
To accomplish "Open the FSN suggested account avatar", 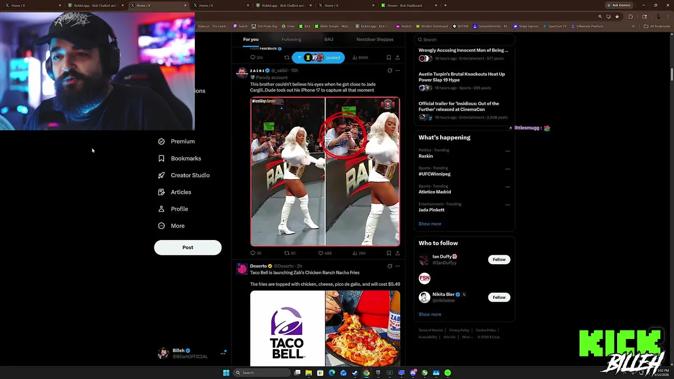I will [x=424, y=278].
